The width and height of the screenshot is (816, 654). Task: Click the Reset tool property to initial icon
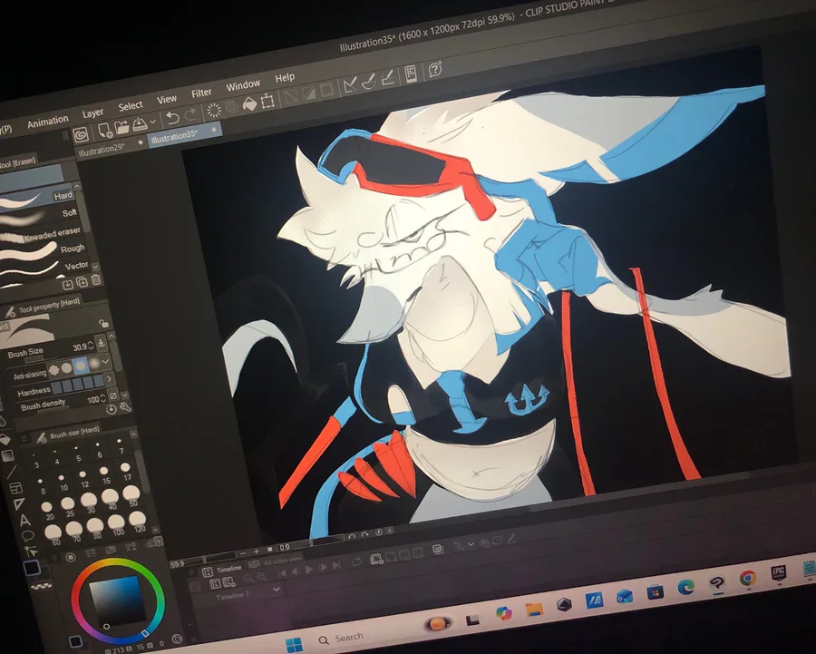point(111,409)
